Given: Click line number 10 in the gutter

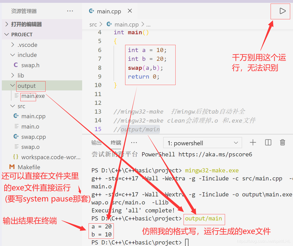Looking at the screenshot, I should 98,85.
